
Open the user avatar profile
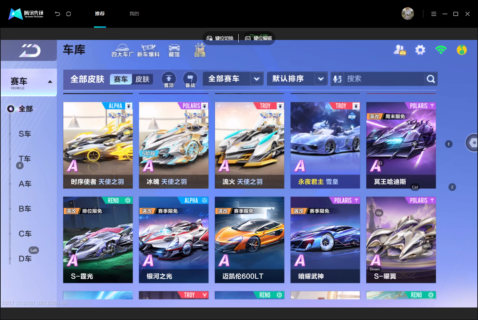408,14
